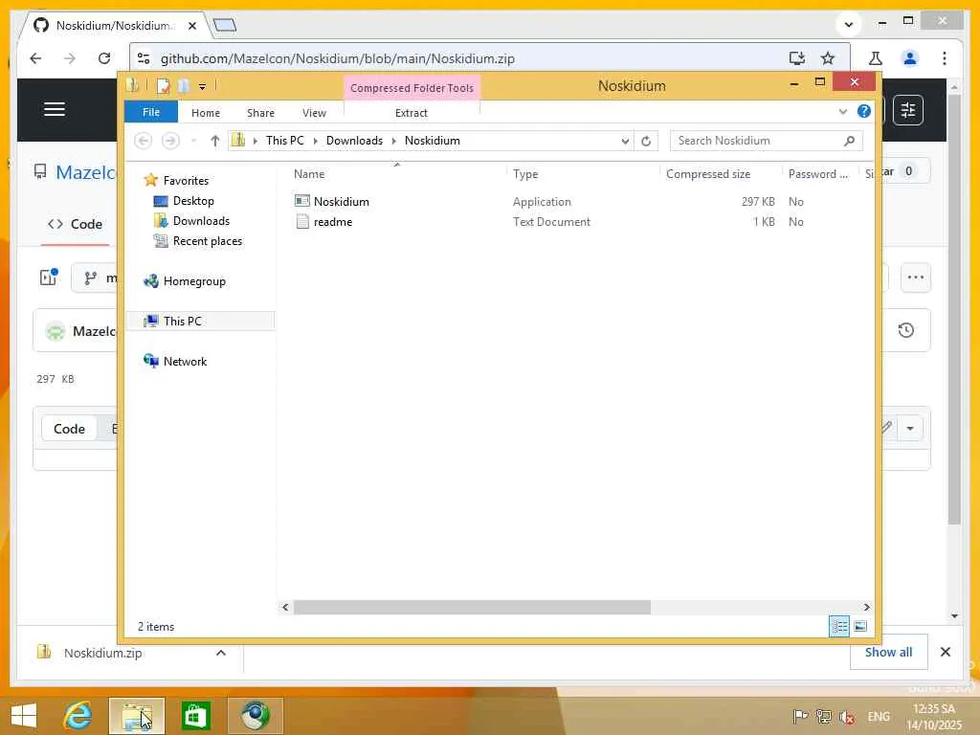This screenshot has width=980, height=735.
Task: Click site information icon in address bar
Action: pos(144,58)
